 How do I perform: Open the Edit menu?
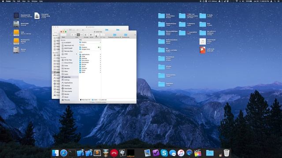pyautogui.click(x=19, y=1)
